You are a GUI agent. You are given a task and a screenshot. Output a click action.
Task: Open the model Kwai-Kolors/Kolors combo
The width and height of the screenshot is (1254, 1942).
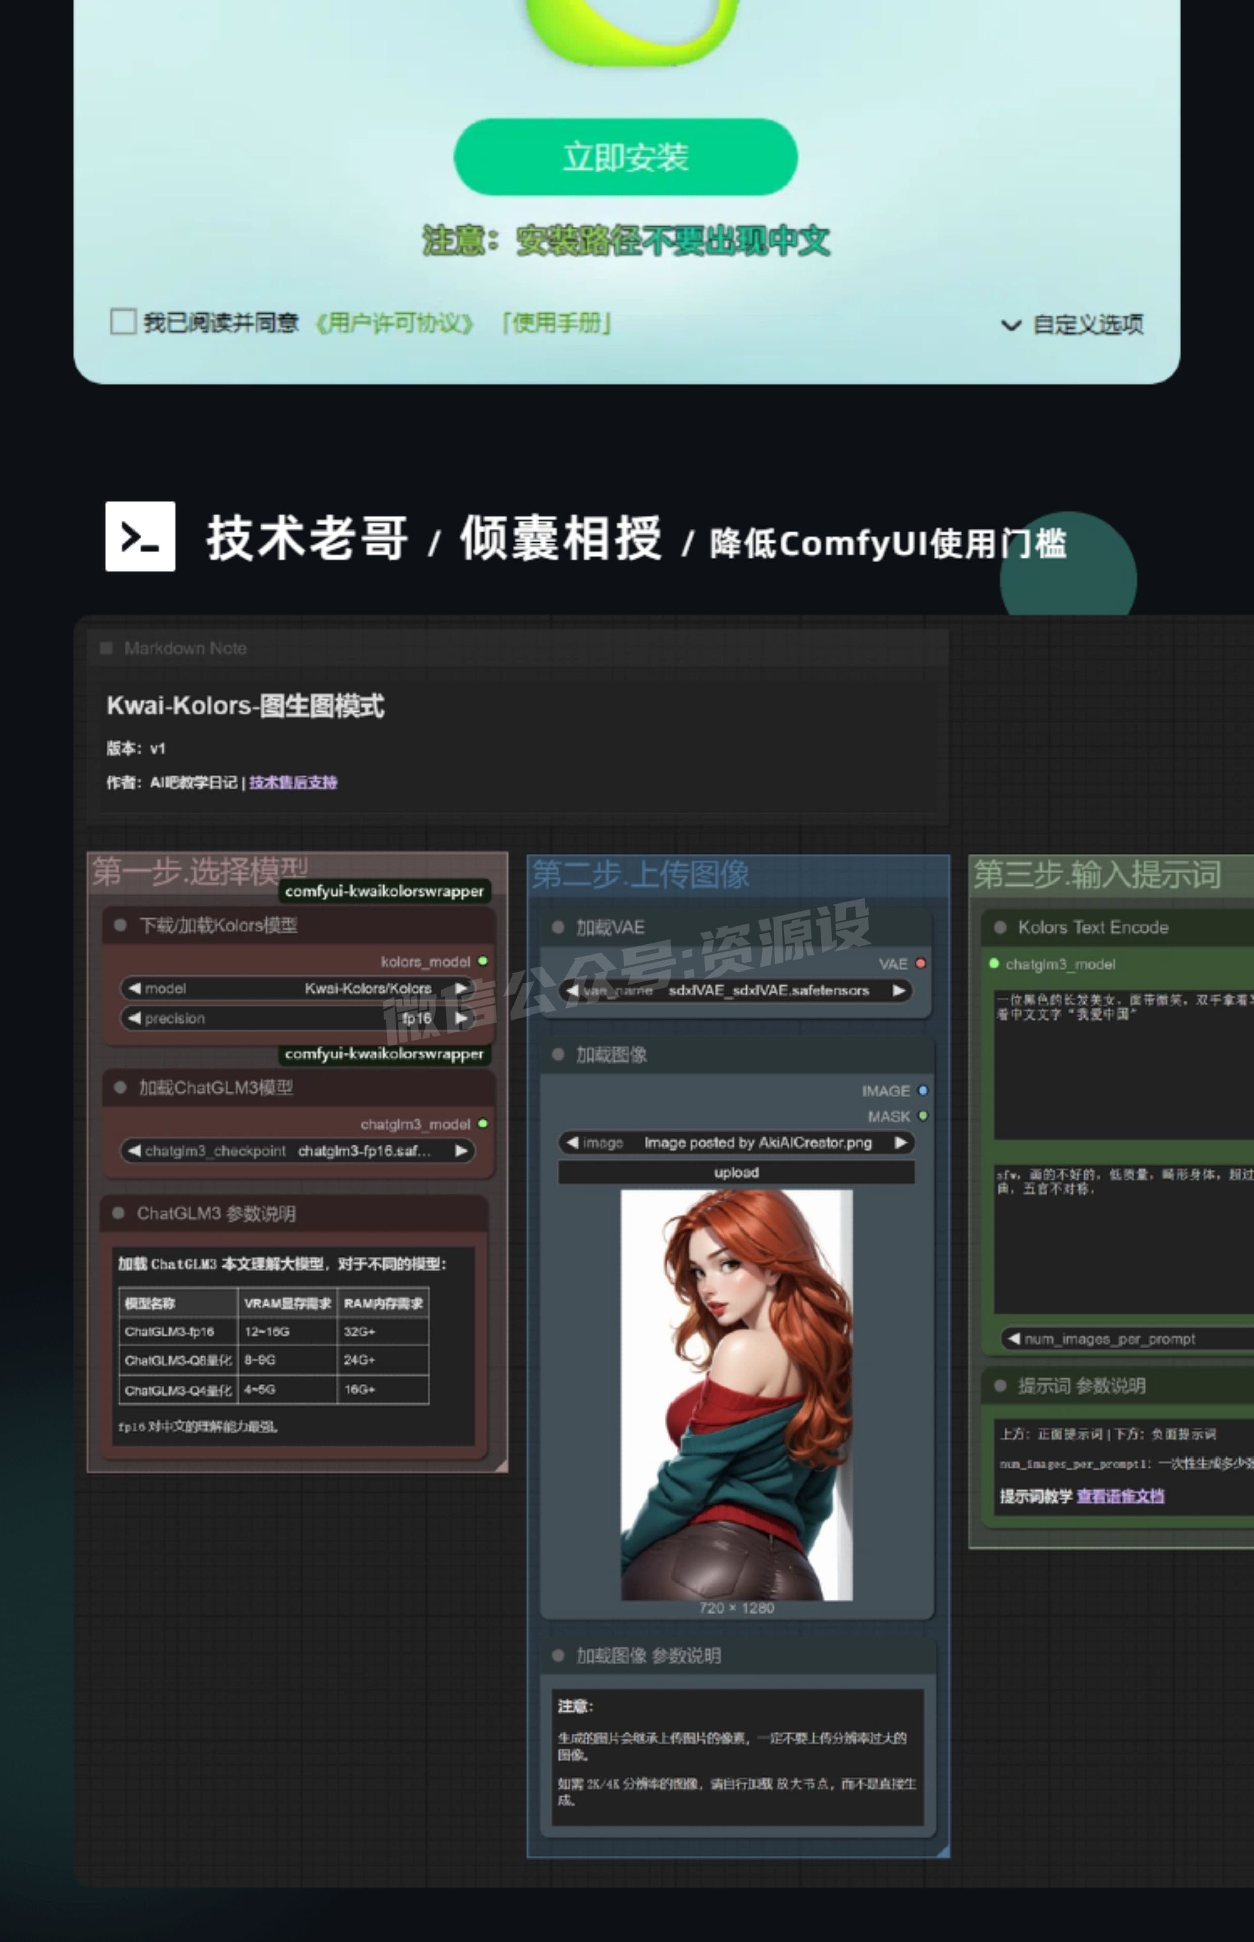[298, 989]
